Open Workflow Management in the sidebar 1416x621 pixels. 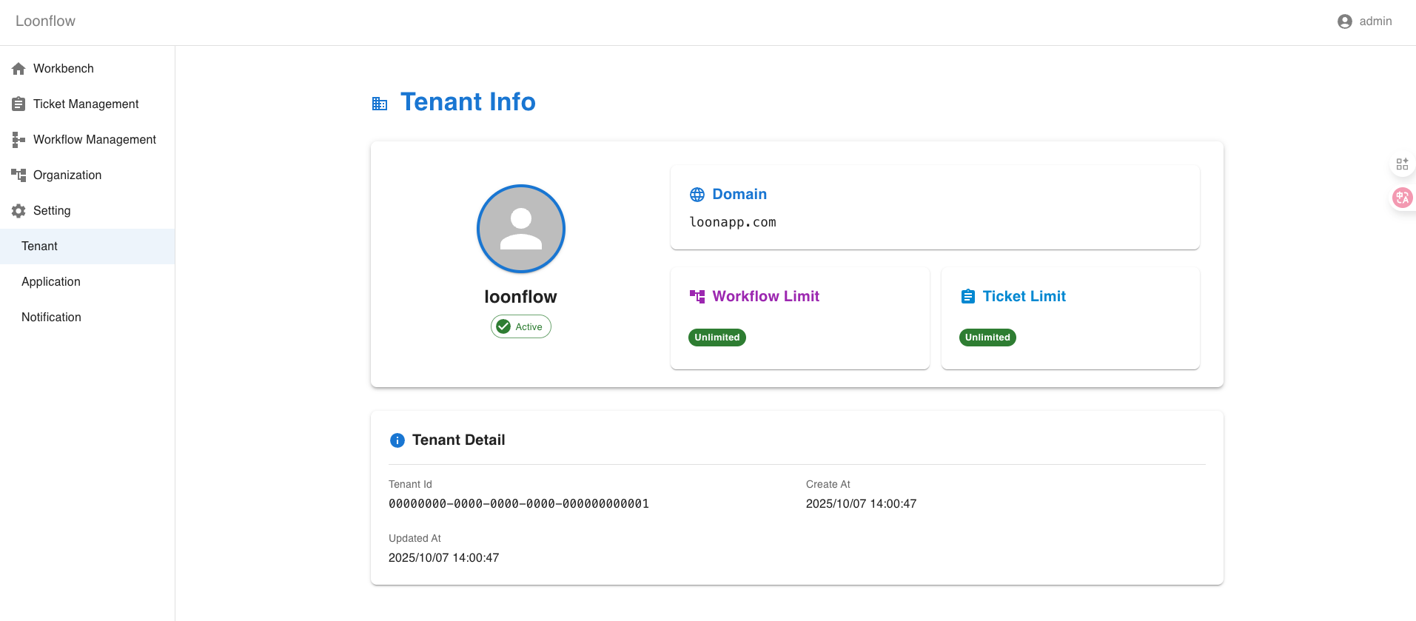pyautogui.click(x=87, y=140)
